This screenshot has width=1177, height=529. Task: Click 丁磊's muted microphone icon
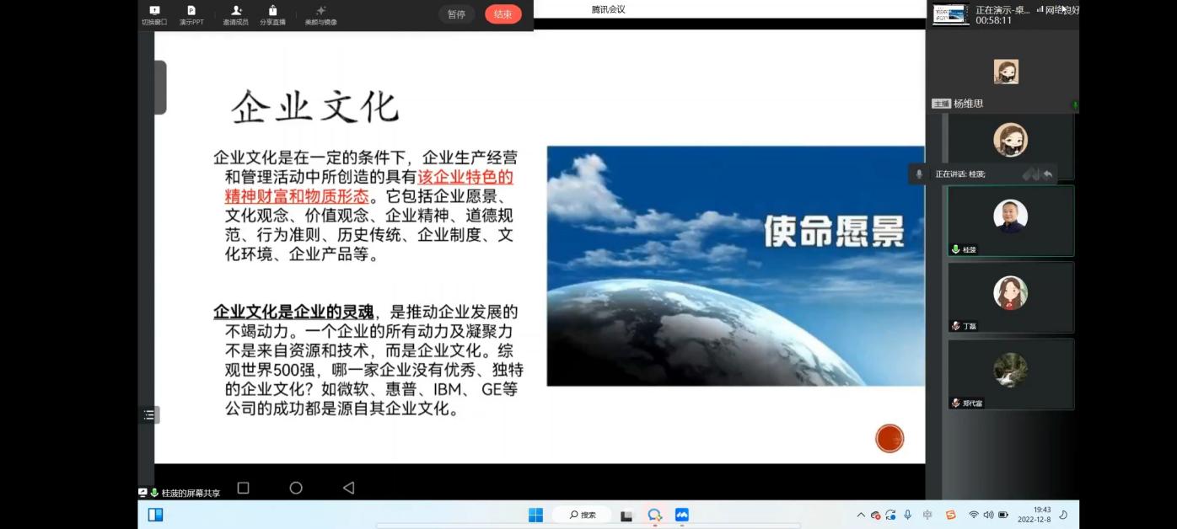point(956,326)
